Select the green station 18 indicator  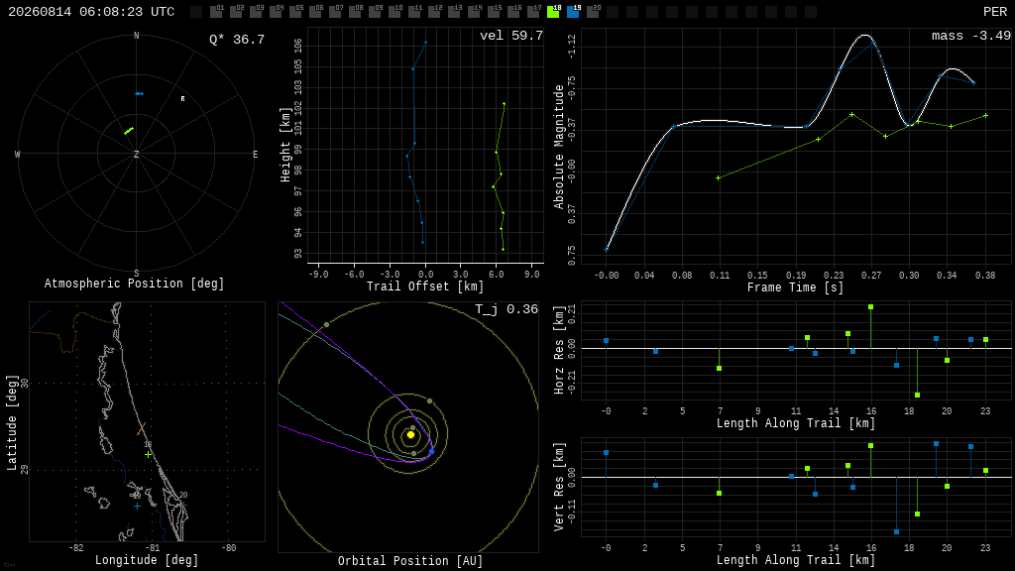553,12
